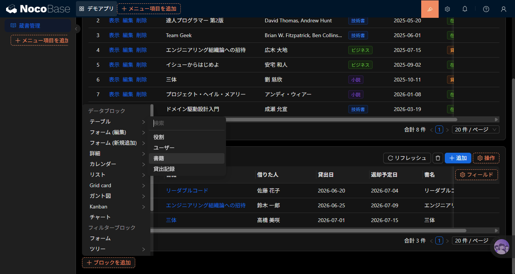Viewport: 515px width, 274px height.
Task: Click メニュー項目を追加 in the sidebar
Action: (39, 40)
